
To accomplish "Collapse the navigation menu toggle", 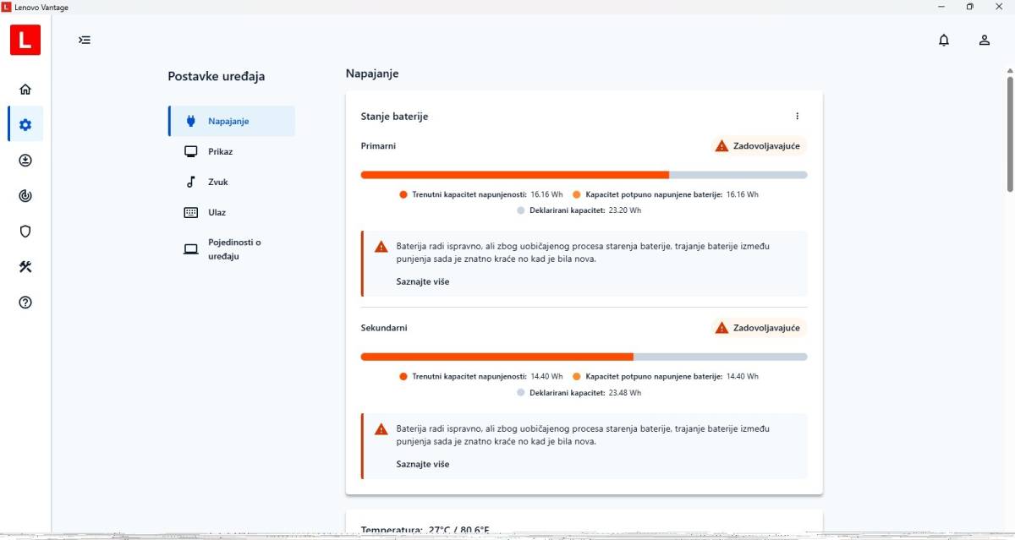I will pos(85,40).
